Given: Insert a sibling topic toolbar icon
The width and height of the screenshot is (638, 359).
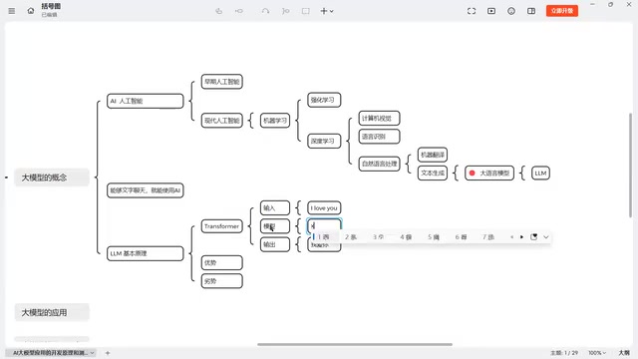Looking at the screenshot, I should tap(239, 11).
